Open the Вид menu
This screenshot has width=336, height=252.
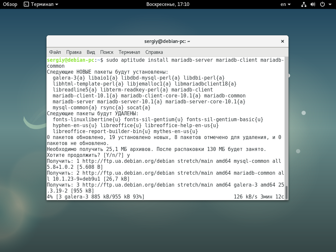click(91, 52)
